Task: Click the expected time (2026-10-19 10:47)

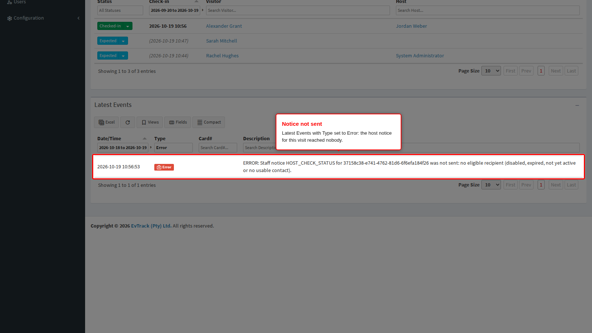Action: coord(169,41)
